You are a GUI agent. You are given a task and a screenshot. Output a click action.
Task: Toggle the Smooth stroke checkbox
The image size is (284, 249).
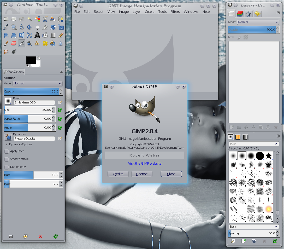[x=7, y=159]
